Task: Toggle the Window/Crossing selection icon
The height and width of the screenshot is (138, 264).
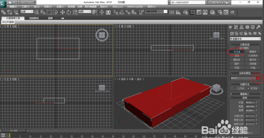Action: pos(55,12)
